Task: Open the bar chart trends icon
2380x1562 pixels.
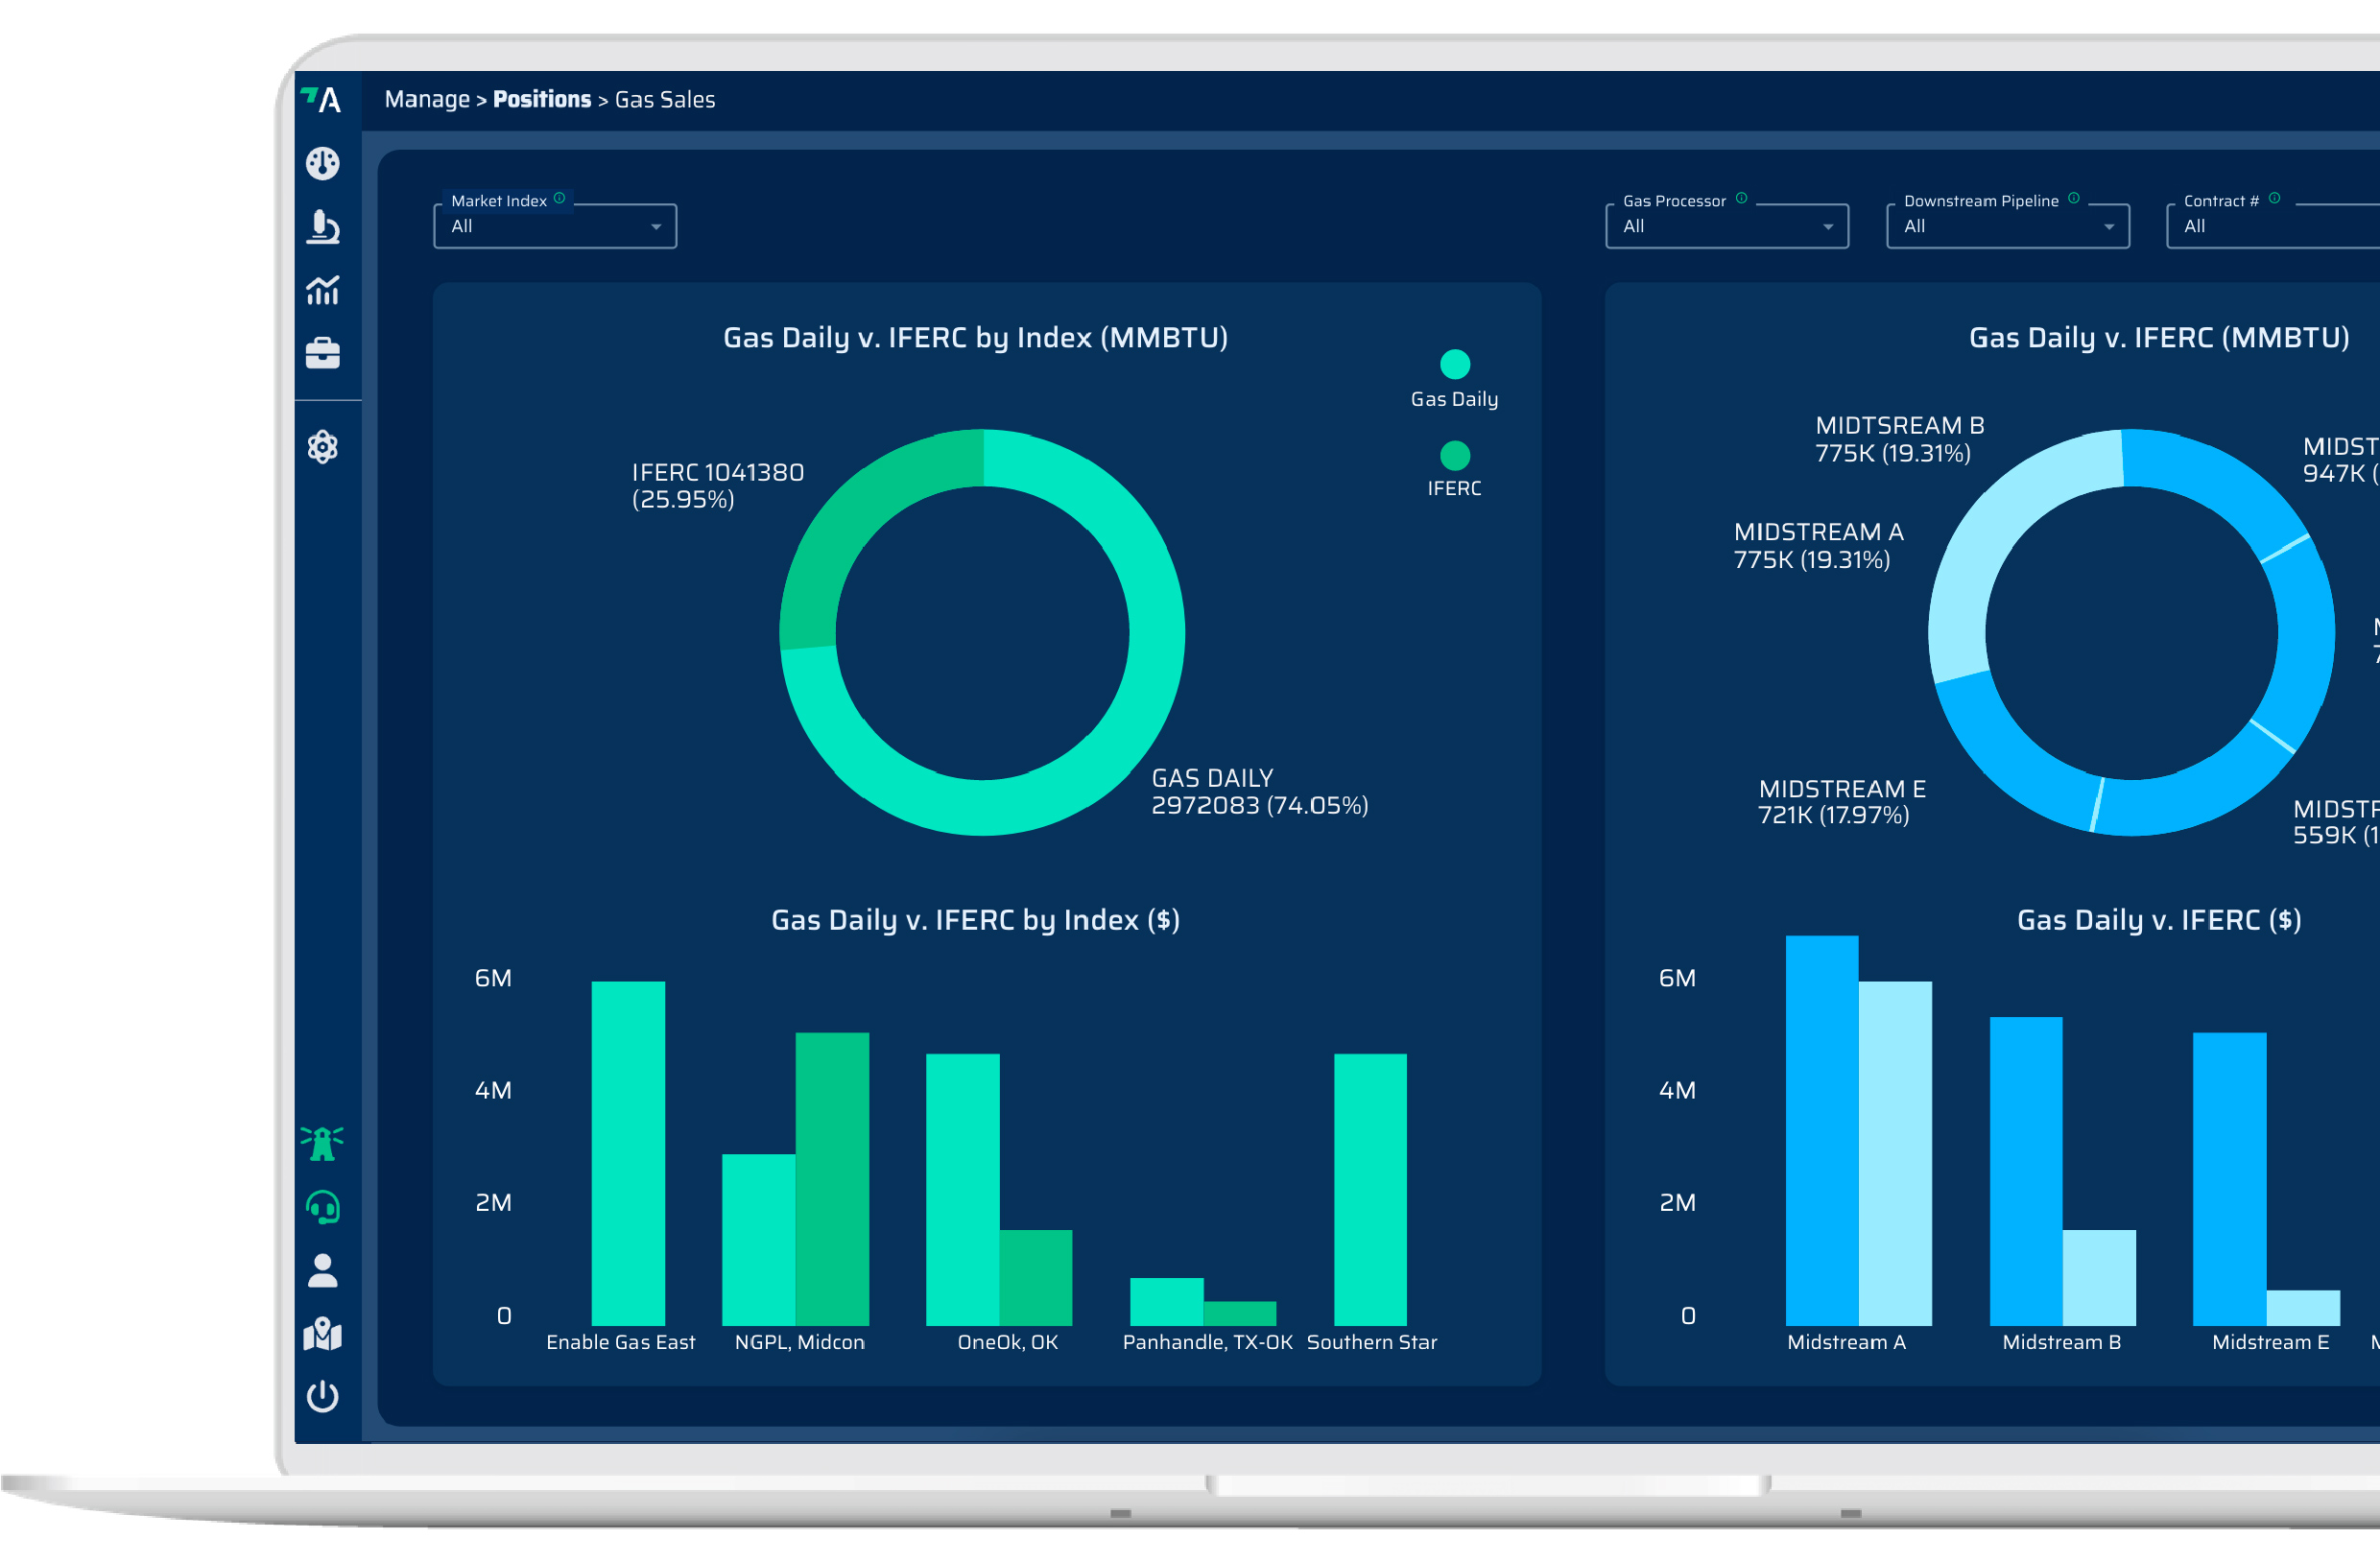Action: tap(322, 290)
